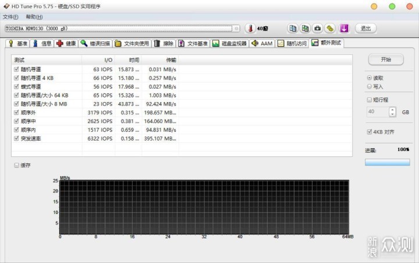This screenshot has height=263, width=419.
Task: Click the 92.424 MB/s transfer value
Action: (161, 104)
